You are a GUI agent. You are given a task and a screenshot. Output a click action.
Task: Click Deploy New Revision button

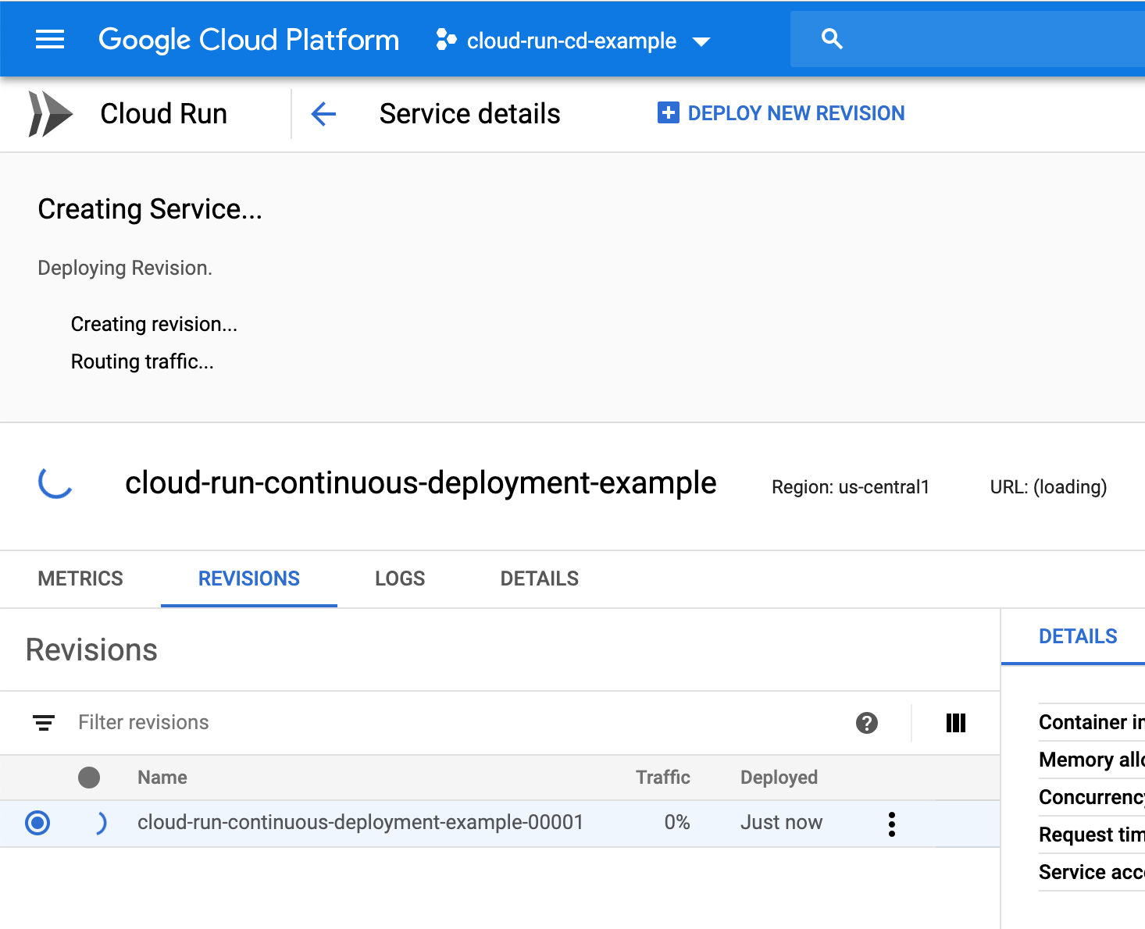pyautogui.click(x=781, y=113)
